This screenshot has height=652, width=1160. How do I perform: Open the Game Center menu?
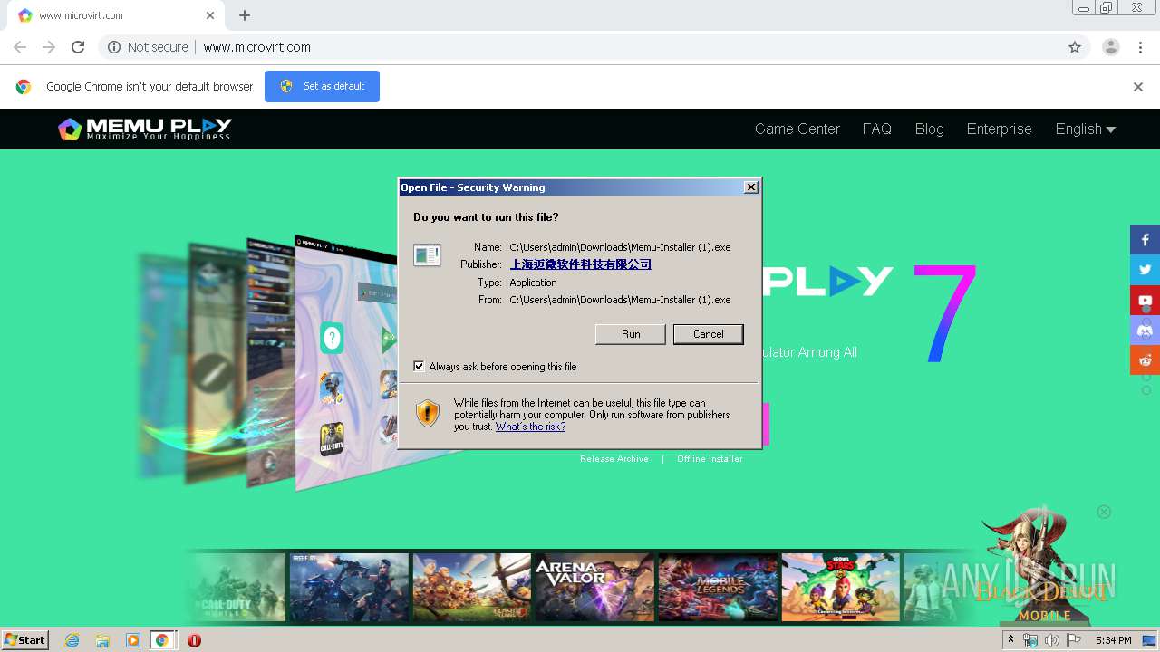pyautogui.click(x=797, y=129)
